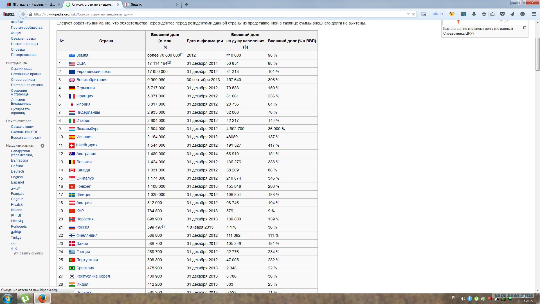Open the Россия country link
The width and height of the screenshot is (540, 304).
pos(83,227)
